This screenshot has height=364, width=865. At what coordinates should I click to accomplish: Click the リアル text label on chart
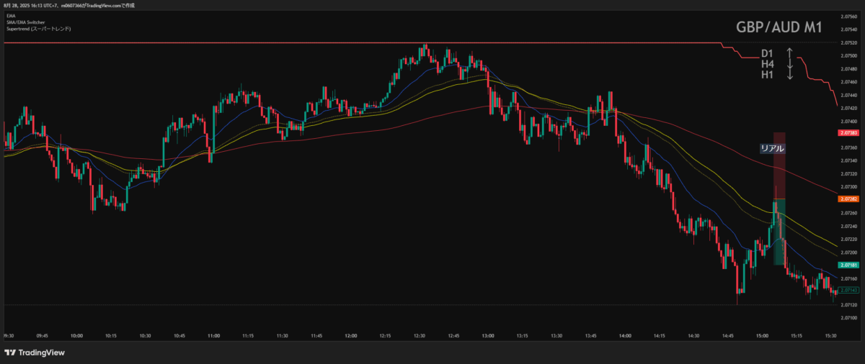772,148
